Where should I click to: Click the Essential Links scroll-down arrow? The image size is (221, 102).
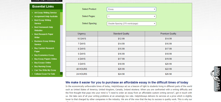click(x=61, y=73)
